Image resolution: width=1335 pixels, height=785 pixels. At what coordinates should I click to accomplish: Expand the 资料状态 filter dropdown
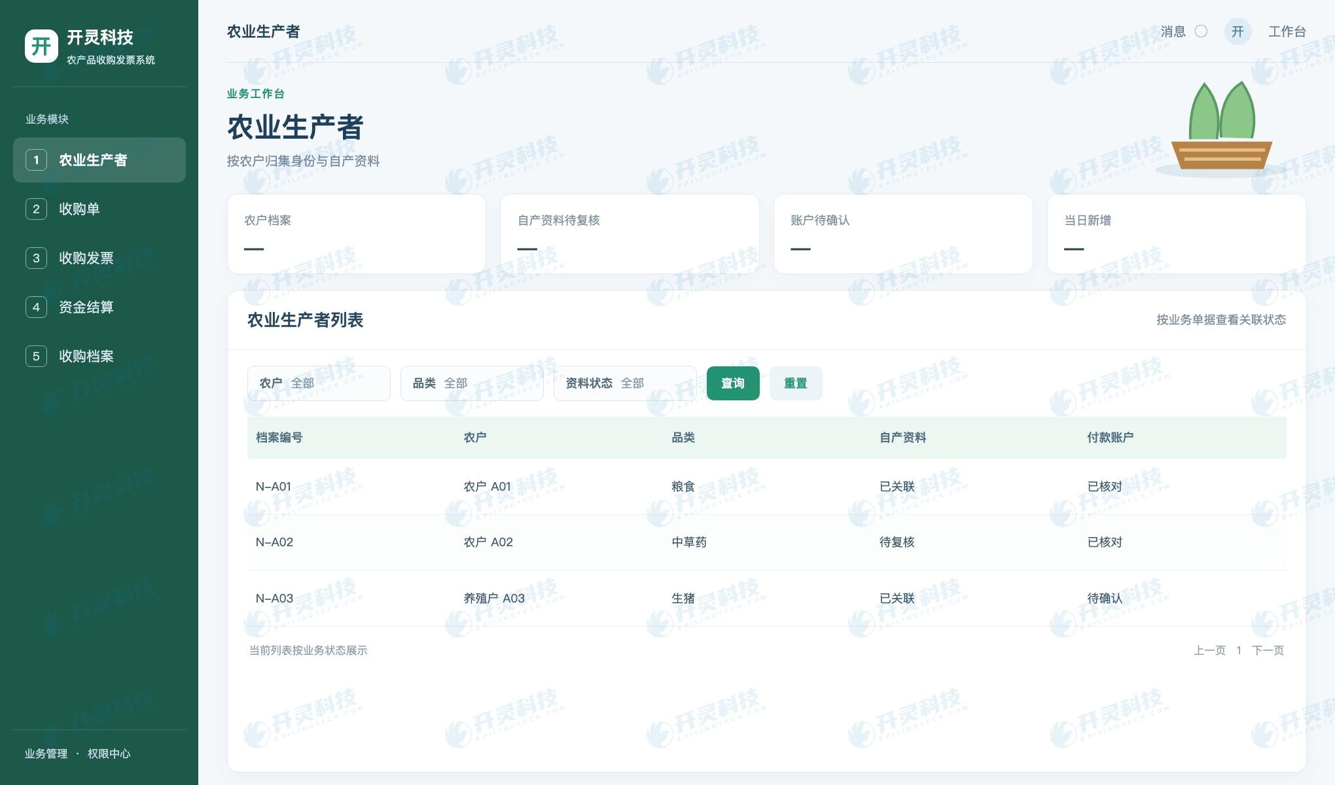pyautogui.click(x=625, y=383)
